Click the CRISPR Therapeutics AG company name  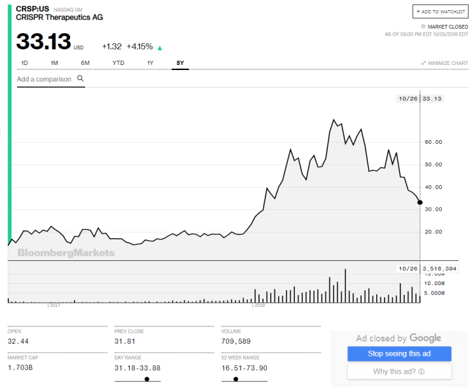[x=59, y=17]
